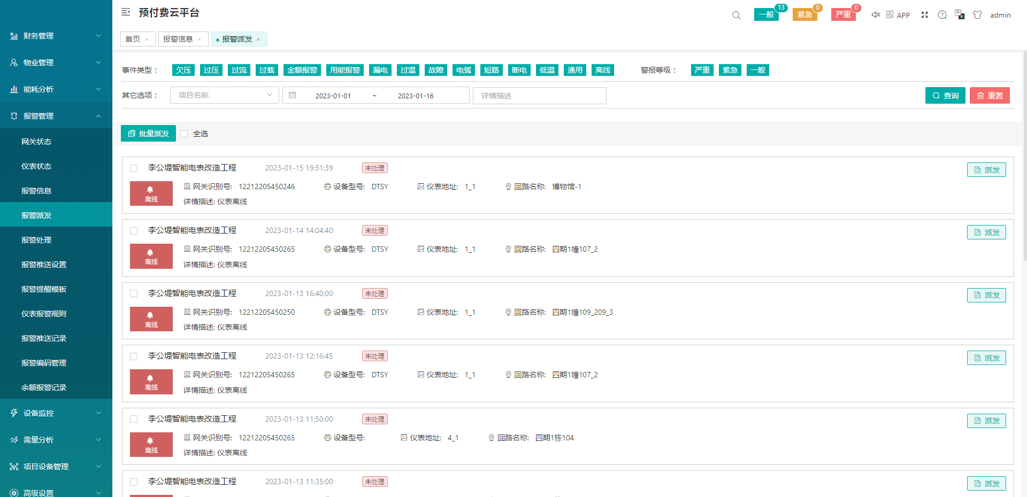
Task: Select the 2023-01-13 11:35:00 alarm checkbox
Action: click(x=134, y=482)
